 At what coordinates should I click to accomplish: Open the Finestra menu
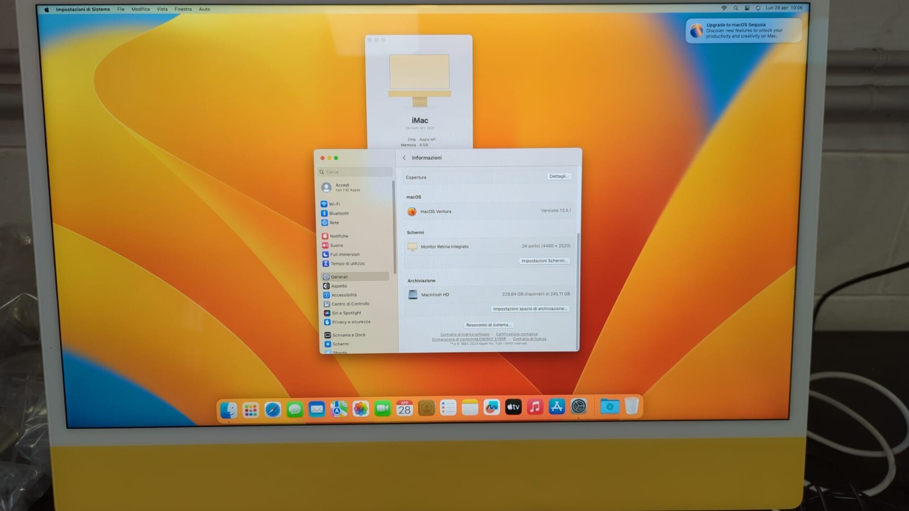[183, 9]
